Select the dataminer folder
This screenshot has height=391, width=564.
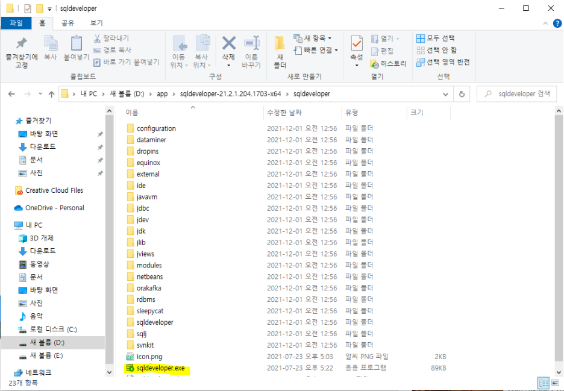[146, 140]
